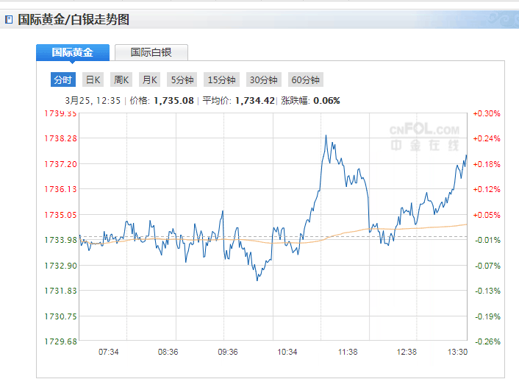The height and width of the screenshot is (379, 519).
Task: Click the -0.26% percent axis label
Action: click(x=487, y=341)
